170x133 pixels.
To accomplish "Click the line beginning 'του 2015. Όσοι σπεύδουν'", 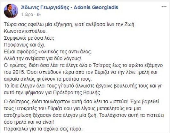I will [81, 72].
